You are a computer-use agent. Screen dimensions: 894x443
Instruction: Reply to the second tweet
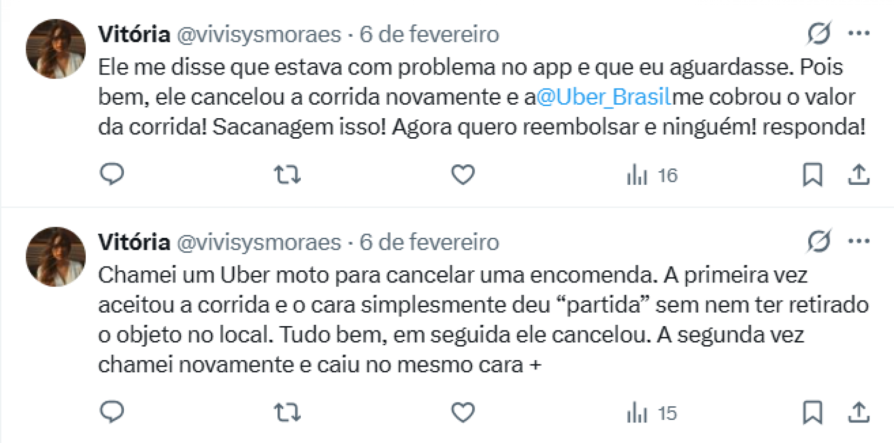[112, 411]
